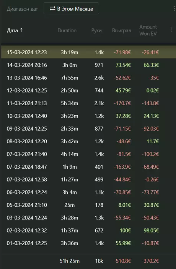Sort table by Руки column header

click(x=96, y=30)
